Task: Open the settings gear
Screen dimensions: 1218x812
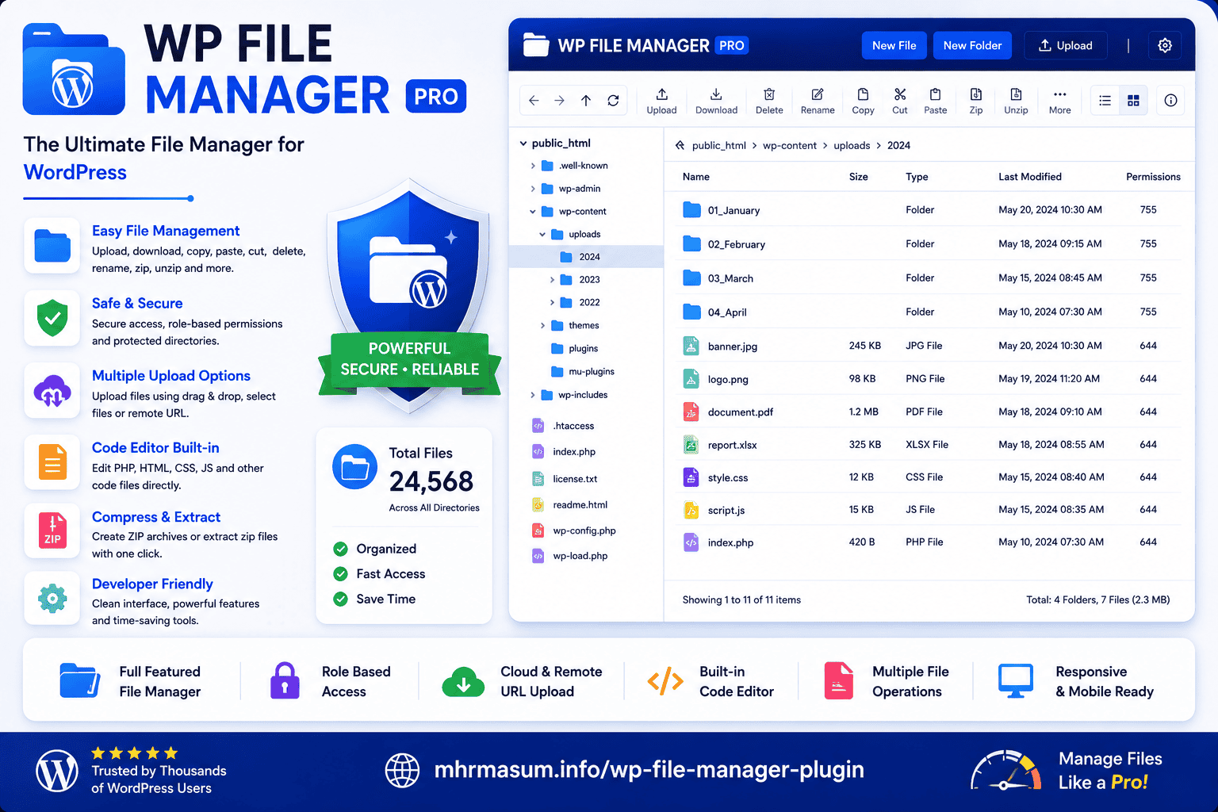Action: pos(1165,45)
